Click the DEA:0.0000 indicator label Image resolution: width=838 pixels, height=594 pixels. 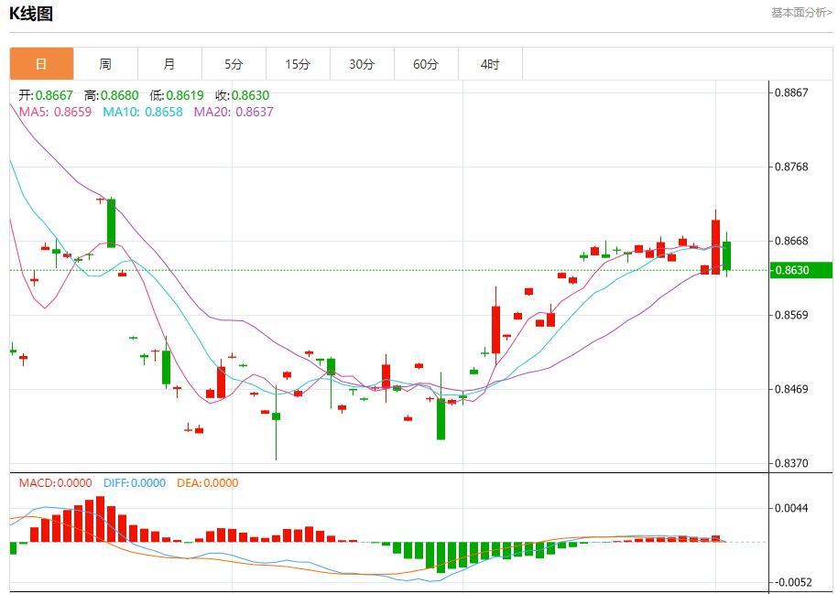(x=207, y=483)
